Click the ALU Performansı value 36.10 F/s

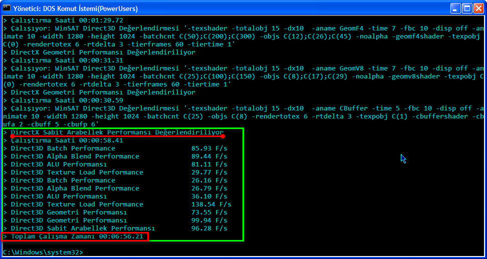(x=209, y=196)
